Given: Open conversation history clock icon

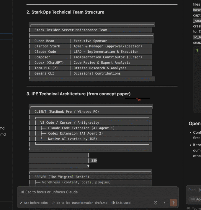Looking at the screenshot, I should point(156,203).
